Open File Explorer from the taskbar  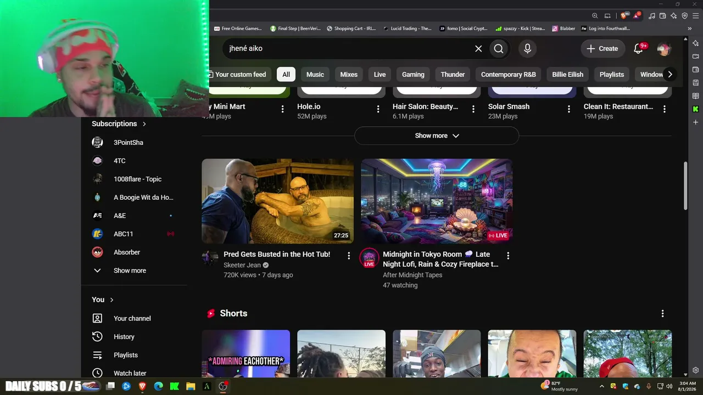click(191, 386)
